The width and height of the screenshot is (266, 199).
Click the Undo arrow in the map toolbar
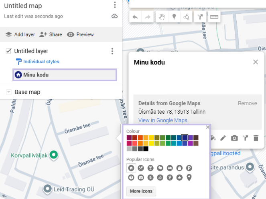pos(135,17)
